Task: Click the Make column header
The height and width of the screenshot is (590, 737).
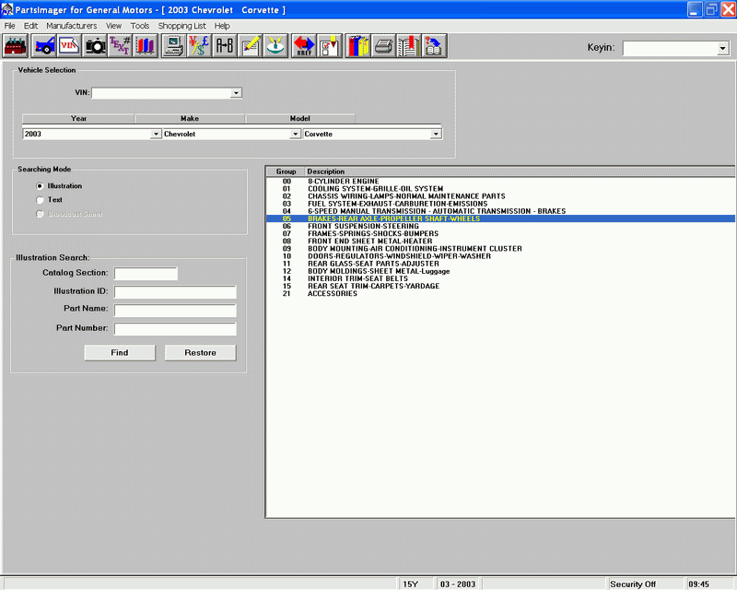Action: coord(190,119)
